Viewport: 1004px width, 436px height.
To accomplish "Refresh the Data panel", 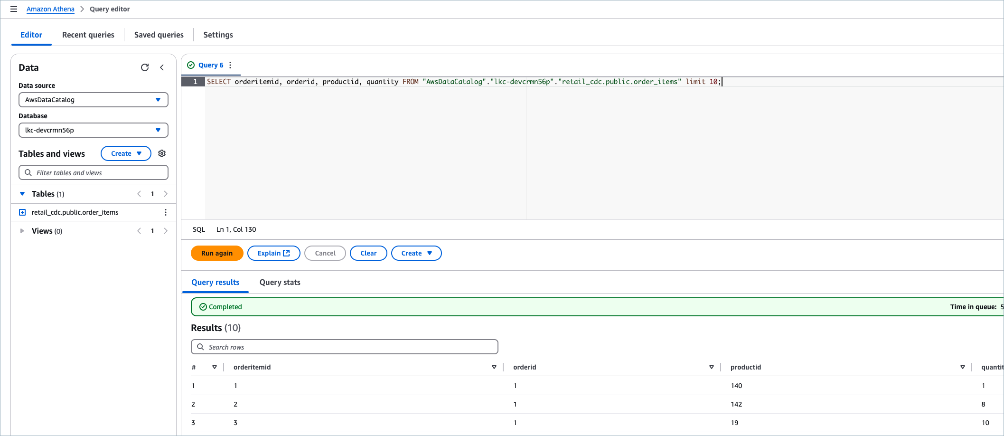I will coord(145,67).
